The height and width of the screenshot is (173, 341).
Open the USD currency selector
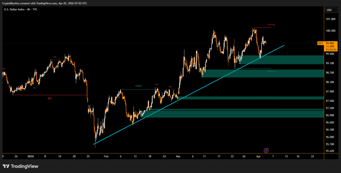pyautogui.click(x=329, y=10)
